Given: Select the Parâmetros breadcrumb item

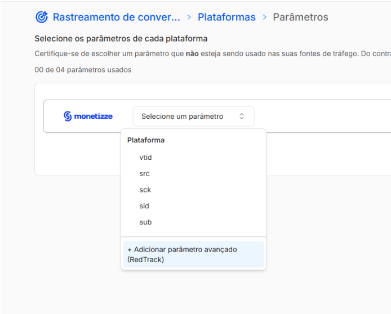Looking at the screenshot, I should pyautogui.click(x=300, y=17).
